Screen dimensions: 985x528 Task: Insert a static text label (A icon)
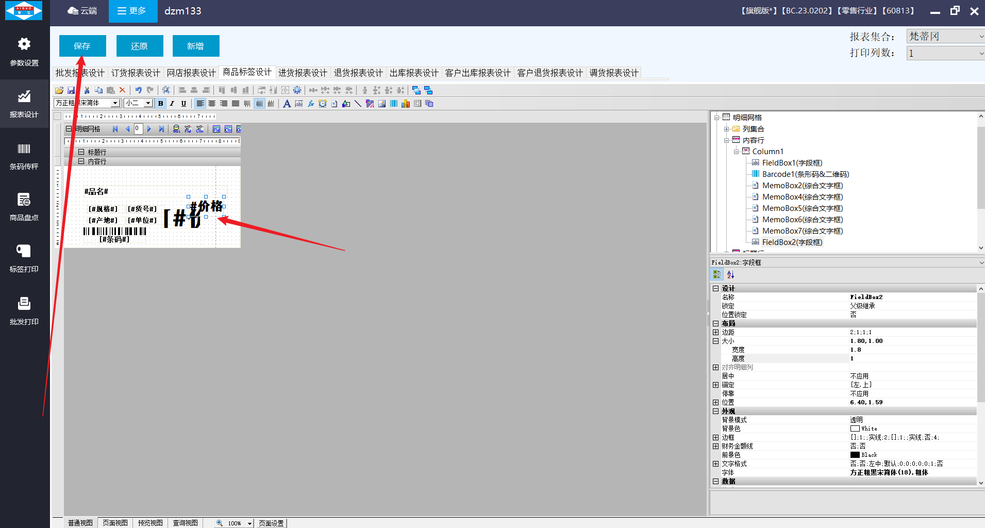coord(287,104)
